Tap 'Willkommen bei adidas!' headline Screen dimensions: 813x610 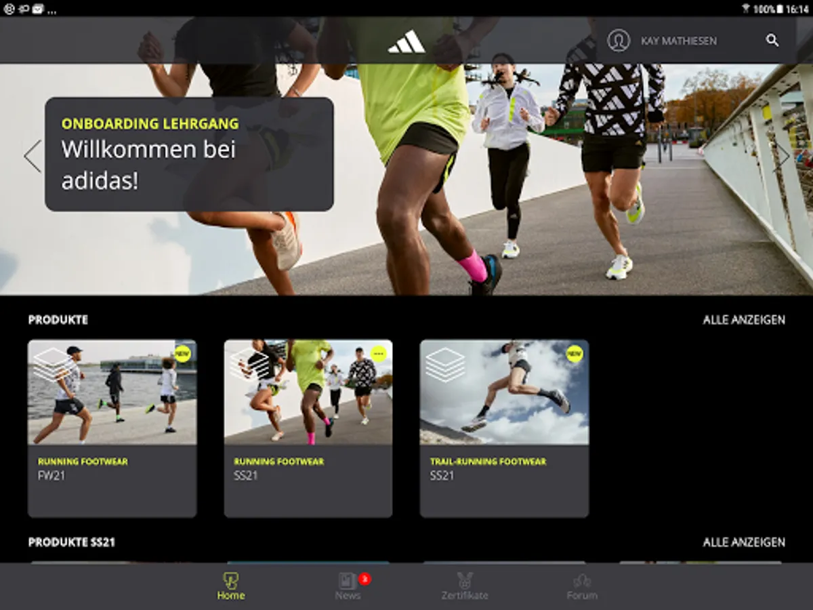click(x=148, y=165)
